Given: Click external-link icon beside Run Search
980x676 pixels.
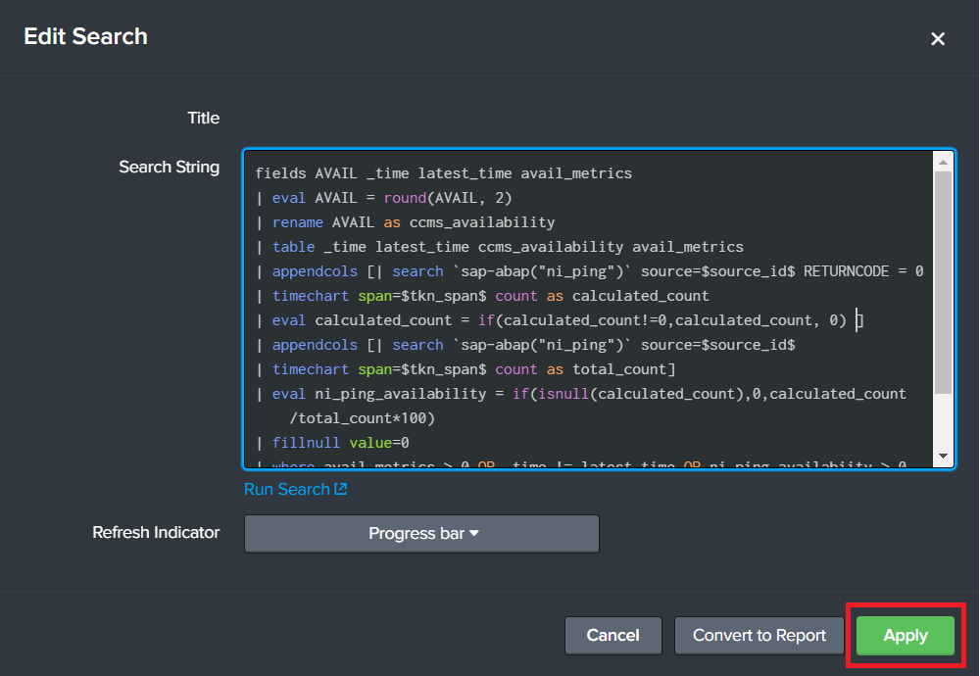Looking at the screenshot, I should click(341, 489).
